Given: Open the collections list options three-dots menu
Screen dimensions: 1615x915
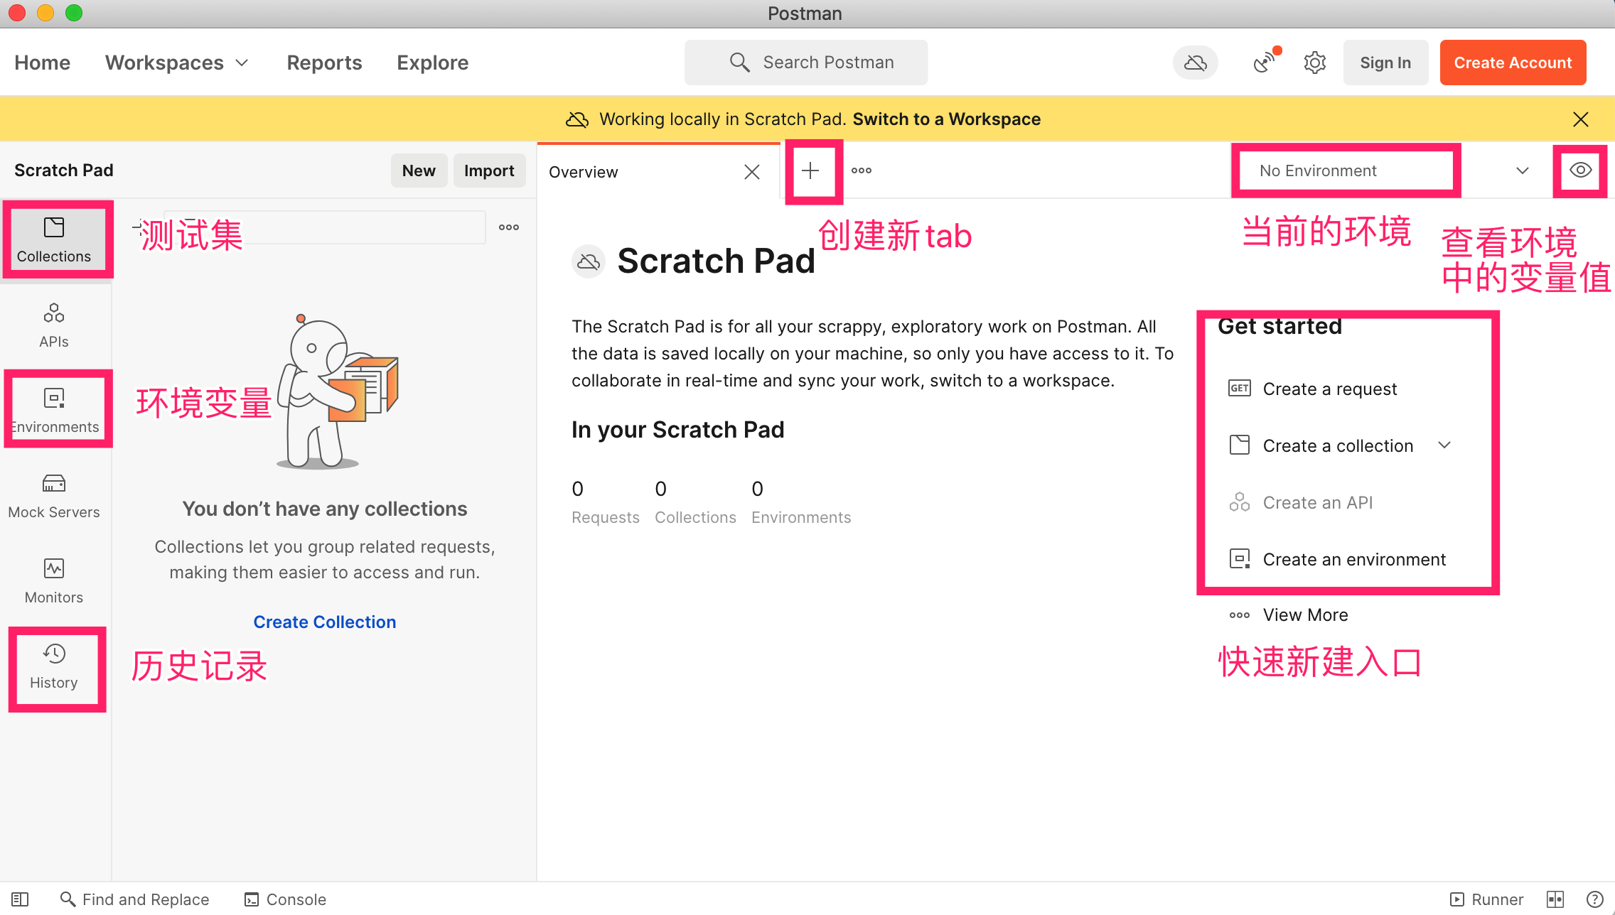Looking at the screenshot, I should (509, 227).
